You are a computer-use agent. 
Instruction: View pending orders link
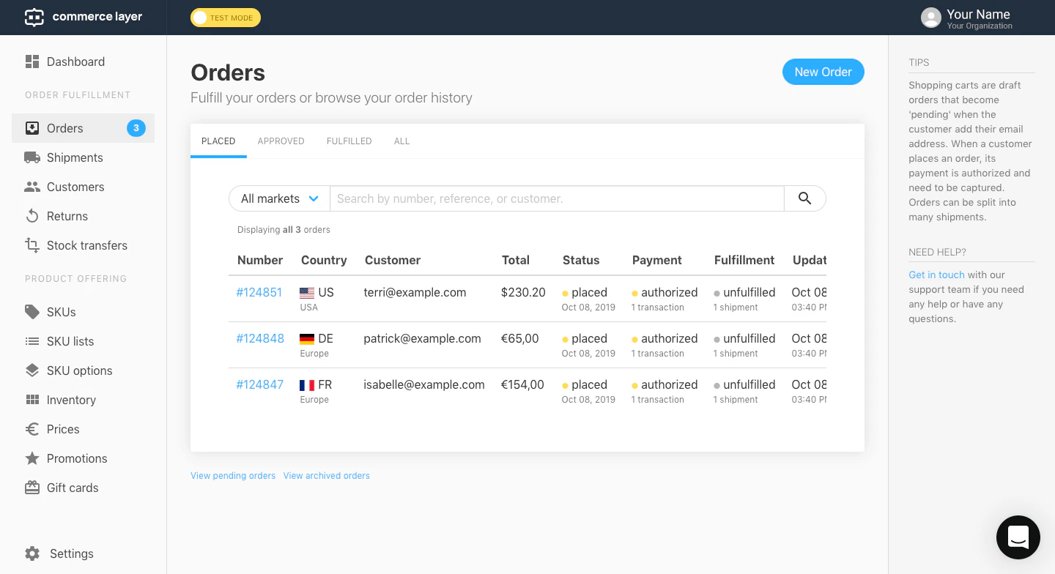[233, 476]
